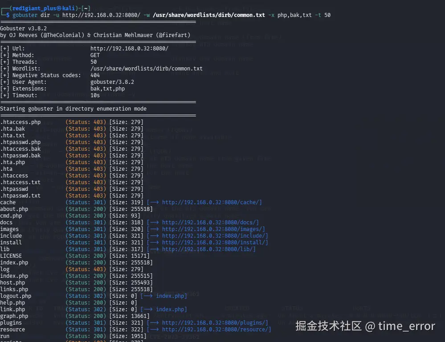Click the php,bak,txt argument in the command
The height and width of the screenshot is (342, 445).
(294, 15)
